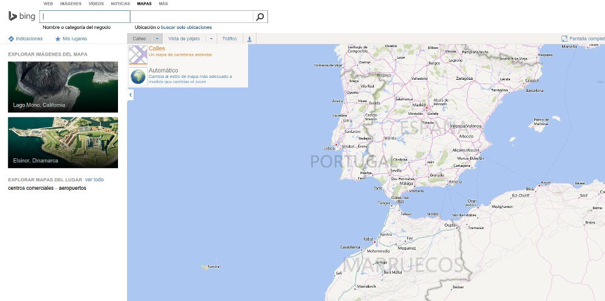
Task: Open the MÁS menu
Action: point(163,4)
